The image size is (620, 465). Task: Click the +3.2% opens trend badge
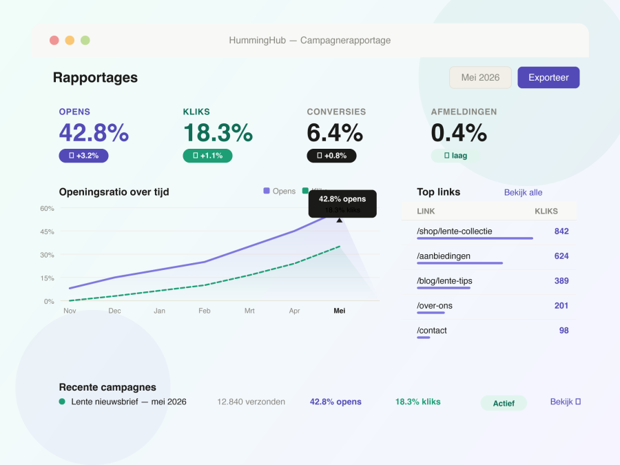pos(83,156)
